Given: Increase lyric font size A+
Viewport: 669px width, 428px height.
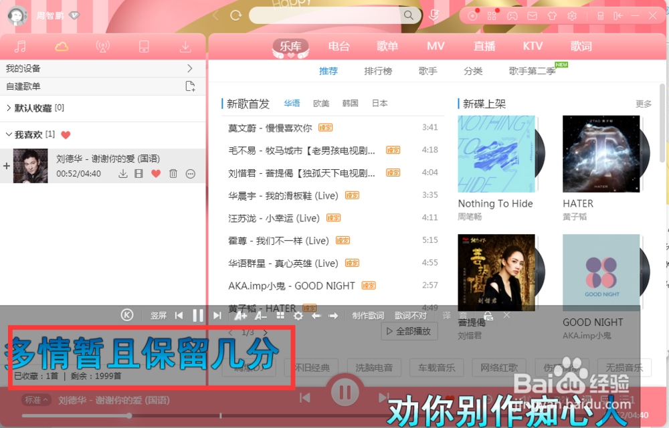Looking at the screenshot, I should 240,316.
